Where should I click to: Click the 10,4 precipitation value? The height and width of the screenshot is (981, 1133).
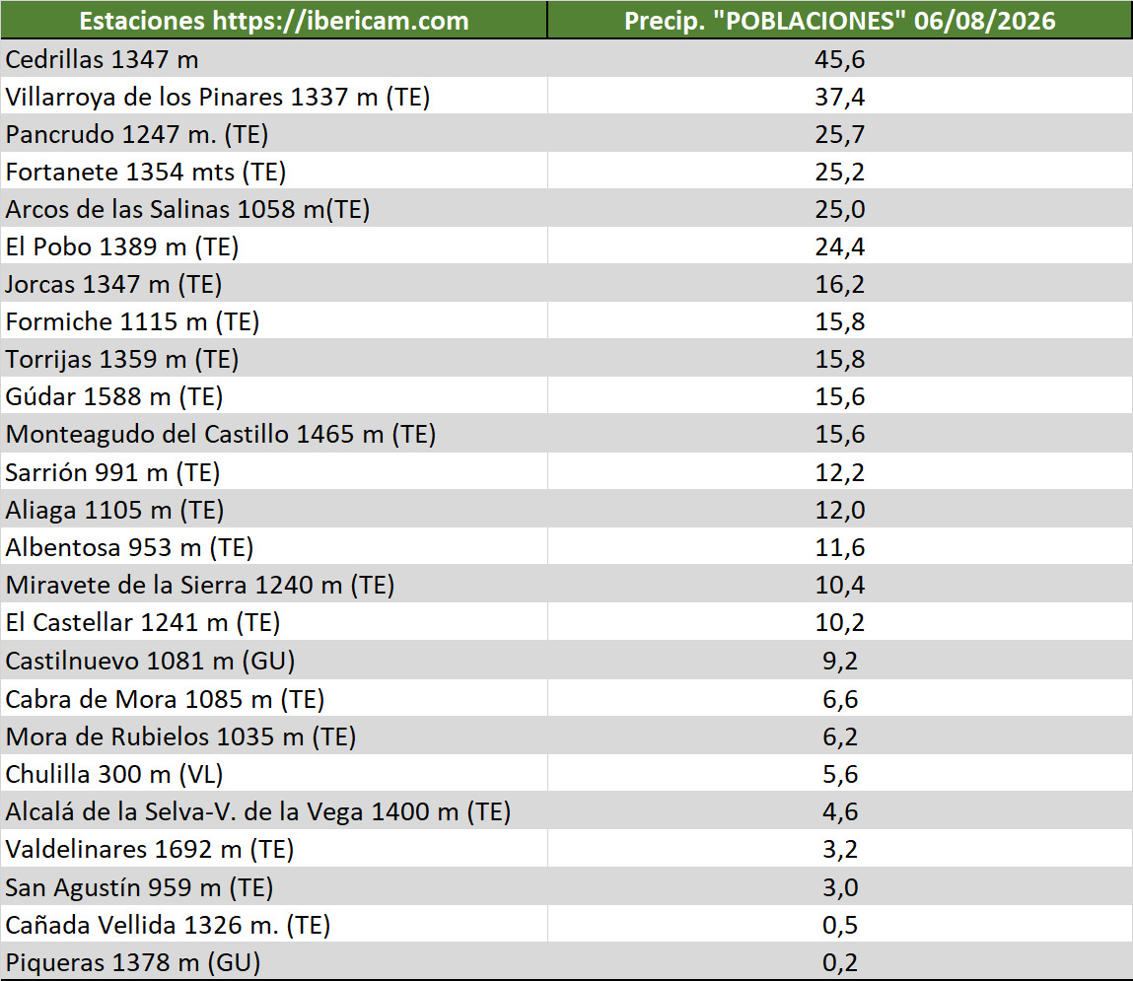(x=839, y=586)
